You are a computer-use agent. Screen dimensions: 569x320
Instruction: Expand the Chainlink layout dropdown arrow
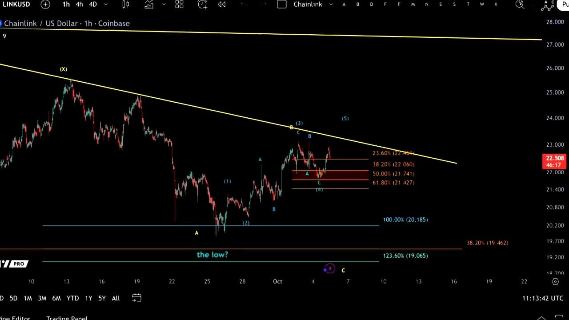(x=331, y=4)
